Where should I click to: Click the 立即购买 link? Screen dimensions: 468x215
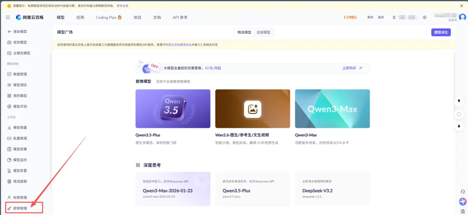click(x=349, y=68)
